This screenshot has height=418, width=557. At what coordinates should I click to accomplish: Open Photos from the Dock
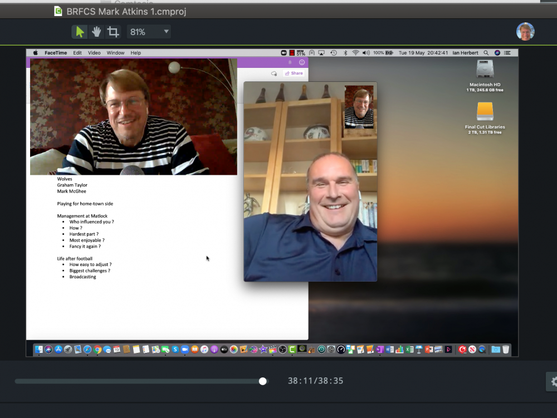234,350
